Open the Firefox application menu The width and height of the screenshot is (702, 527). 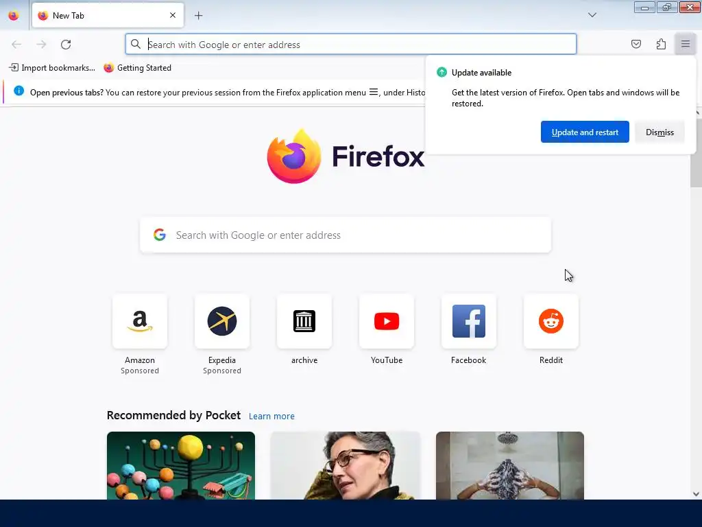[x=685, y=44]
